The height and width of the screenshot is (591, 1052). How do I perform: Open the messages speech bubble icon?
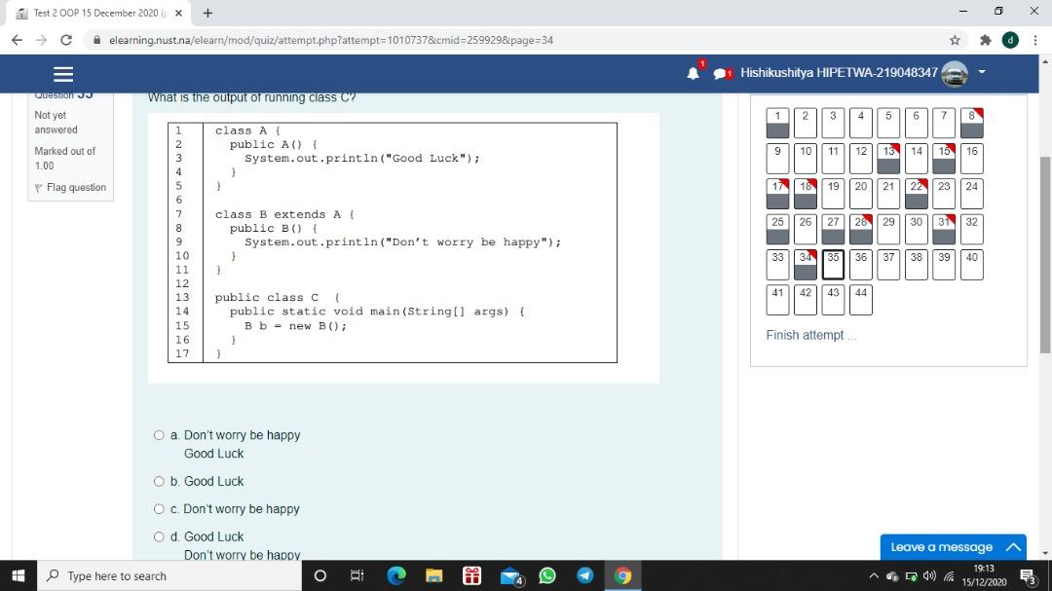721,73
